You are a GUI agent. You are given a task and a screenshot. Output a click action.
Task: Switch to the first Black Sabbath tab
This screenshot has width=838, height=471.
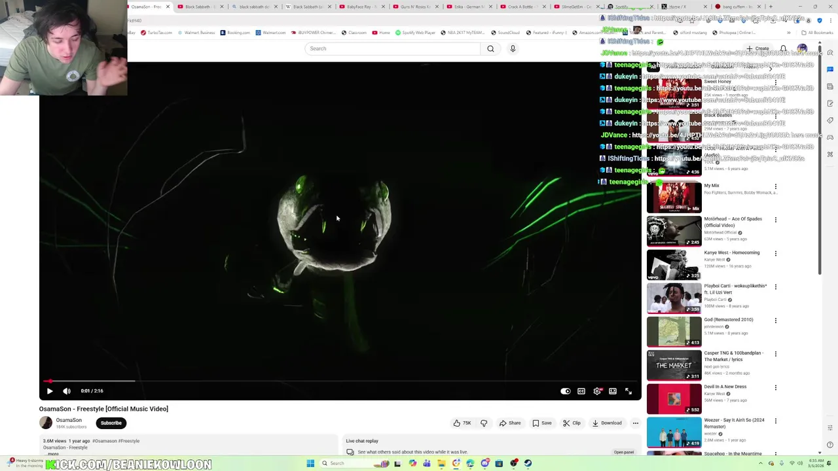tap(200, 7)
